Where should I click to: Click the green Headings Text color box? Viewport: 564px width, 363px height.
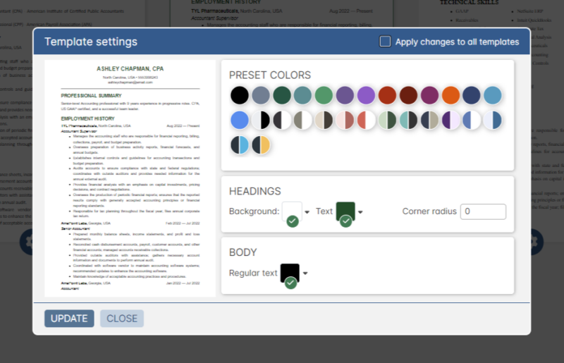345,211
